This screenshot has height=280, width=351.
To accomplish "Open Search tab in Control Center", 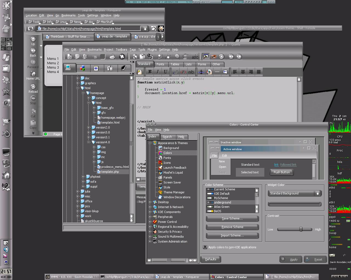I will 167,137.
